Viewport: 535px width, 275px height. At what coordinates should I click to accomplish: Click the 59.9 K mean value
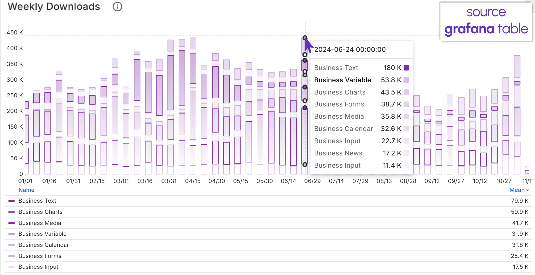[520, 212]
